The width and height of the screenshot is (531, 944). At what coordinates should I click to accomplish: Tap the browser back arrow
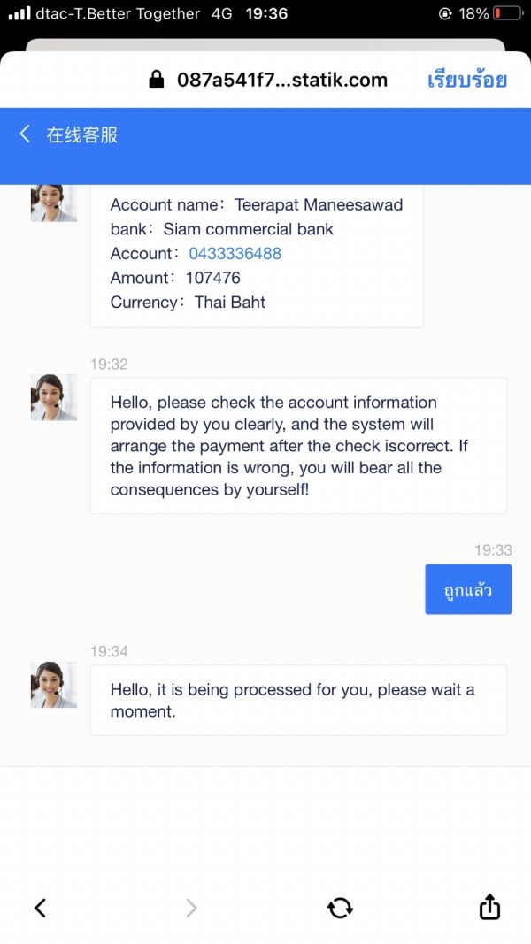pyautogui.click(x=41, y=907)
